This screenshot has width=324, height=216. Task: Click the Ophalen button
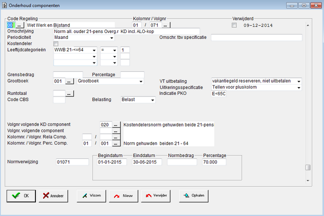[x=194, y=196]
